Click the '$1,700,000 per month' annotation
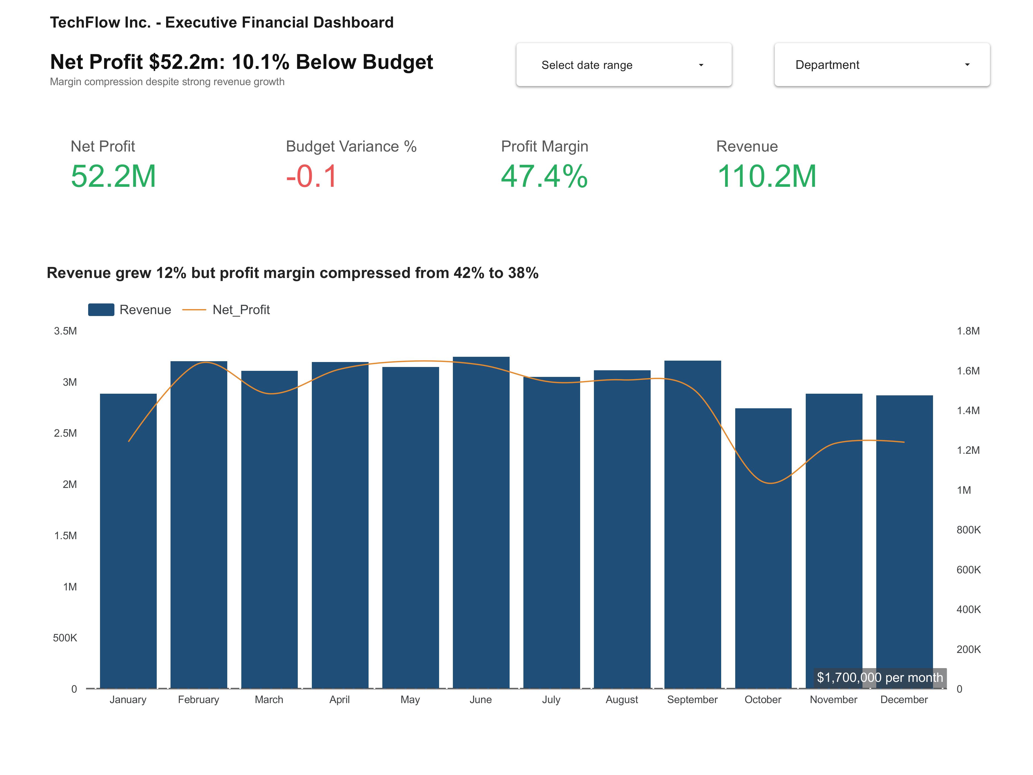This screenshot has height=775, width=1033. (880, 677)
